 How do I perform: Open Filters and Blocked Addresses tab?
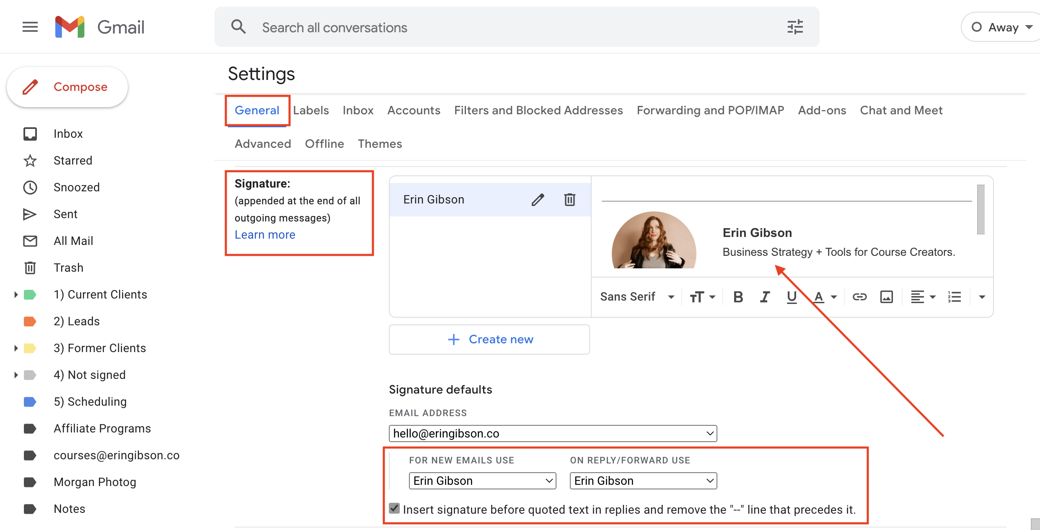pos(538,110)
